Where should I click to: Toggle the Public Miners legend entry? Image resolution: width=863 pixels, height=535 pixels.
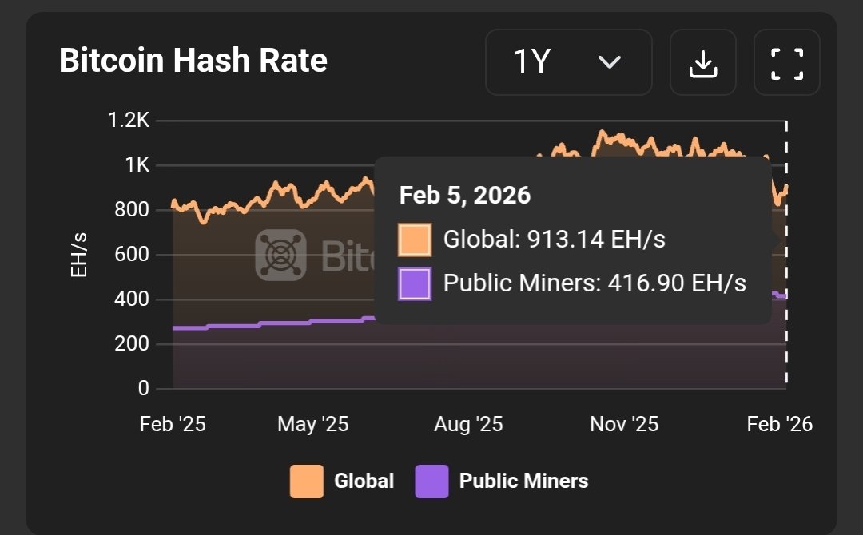(502, 481)
